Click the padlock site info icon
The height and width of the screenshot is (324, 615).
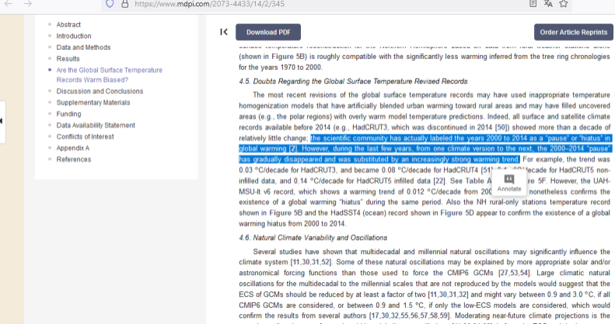click(x=124, y=4)
